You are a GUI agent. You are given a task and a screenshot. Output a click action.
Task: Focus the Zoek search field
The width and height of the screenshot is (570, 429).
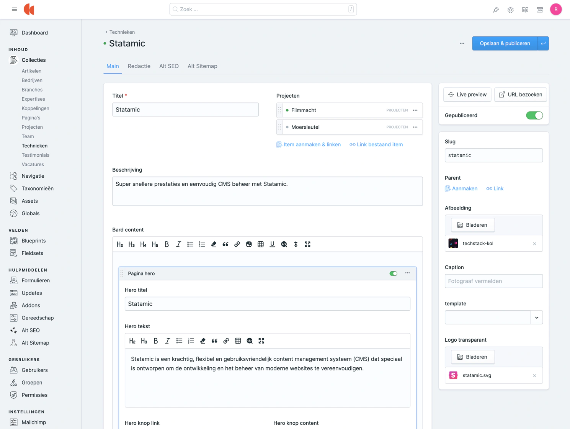263,9
